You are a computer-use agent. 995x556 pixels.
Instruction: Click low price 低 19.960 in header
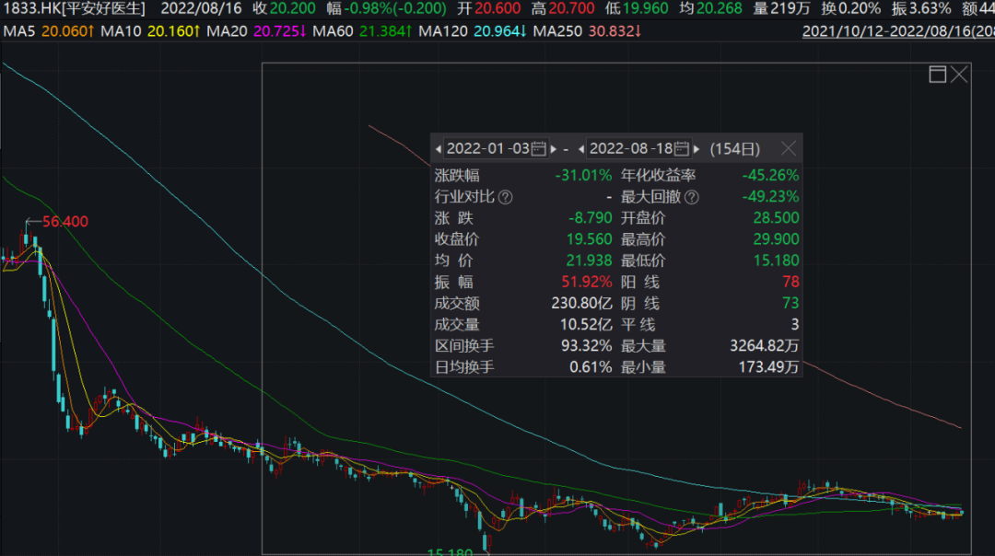tap(637, 8)
